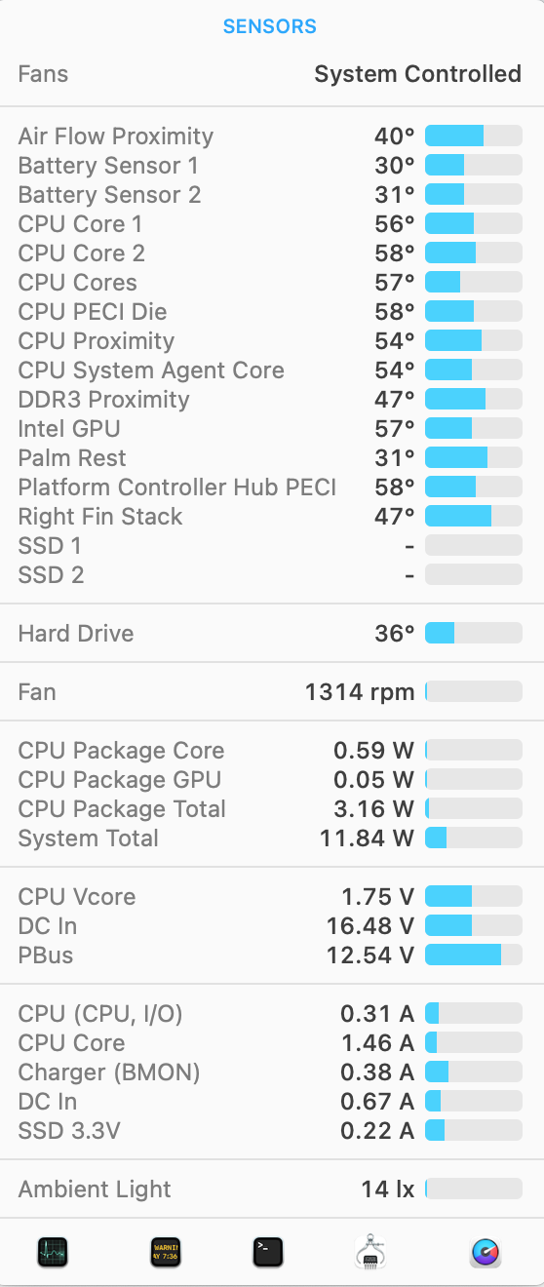This screenshot has width=544, height=1287.
Task: Open the iStat Menus app icon
Action: (x=486, y=1252)
